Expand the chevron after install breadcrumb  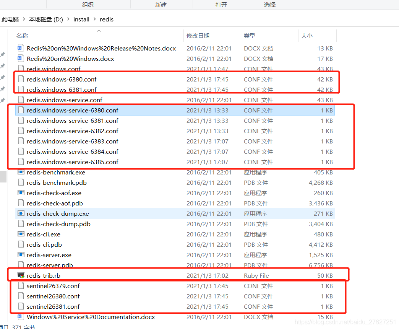tap(95, 19)
